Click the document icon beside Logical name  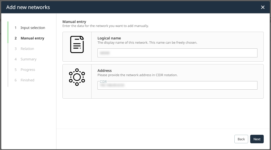(77, 44)
